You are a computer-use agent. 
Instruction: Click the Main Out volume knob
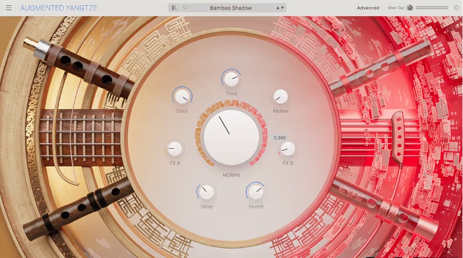point(410,8)
